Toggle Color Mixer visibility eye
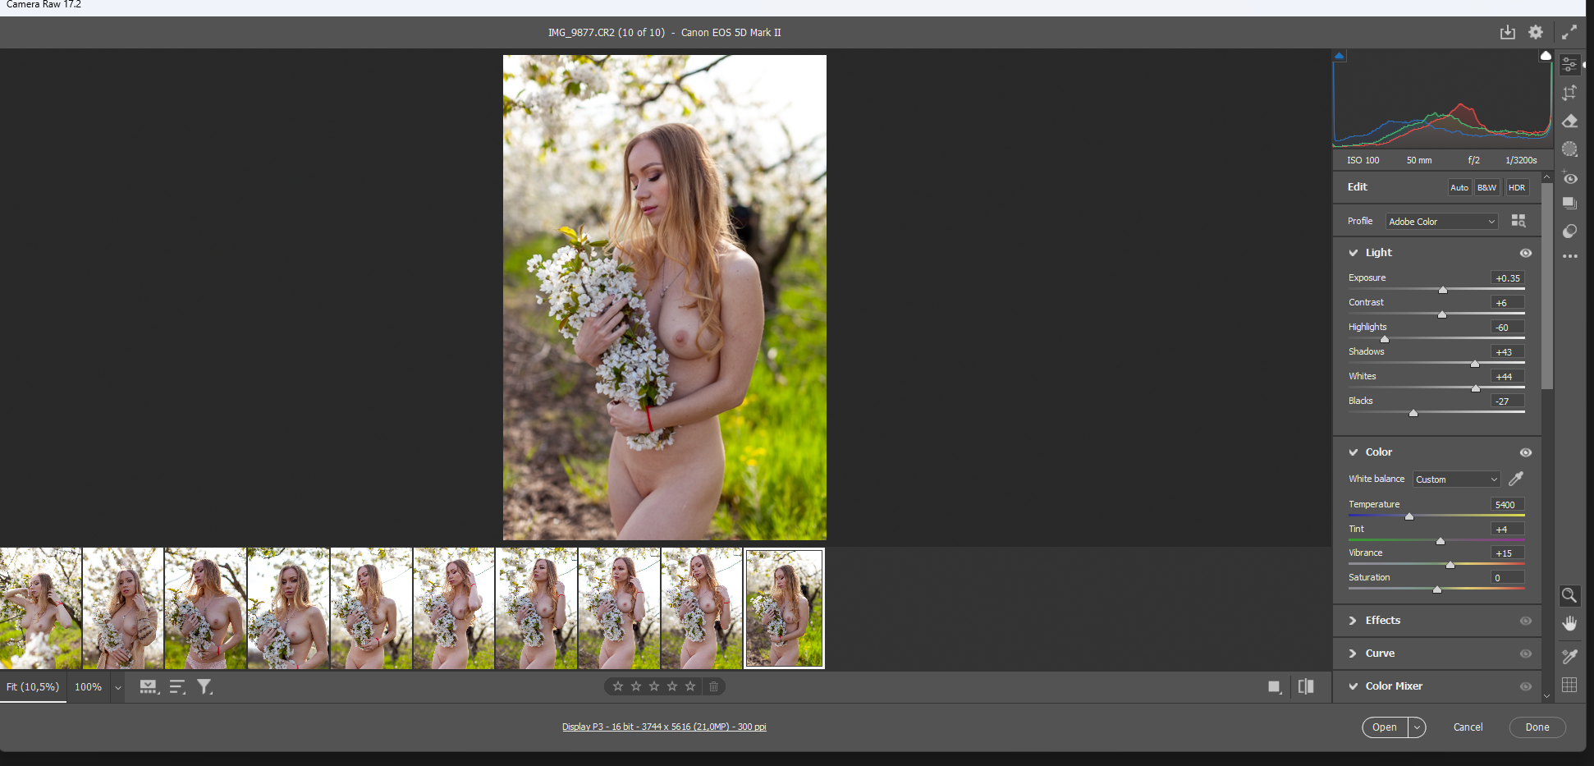This screenshot has height=766, width=1594. (x=1526, y=686)
